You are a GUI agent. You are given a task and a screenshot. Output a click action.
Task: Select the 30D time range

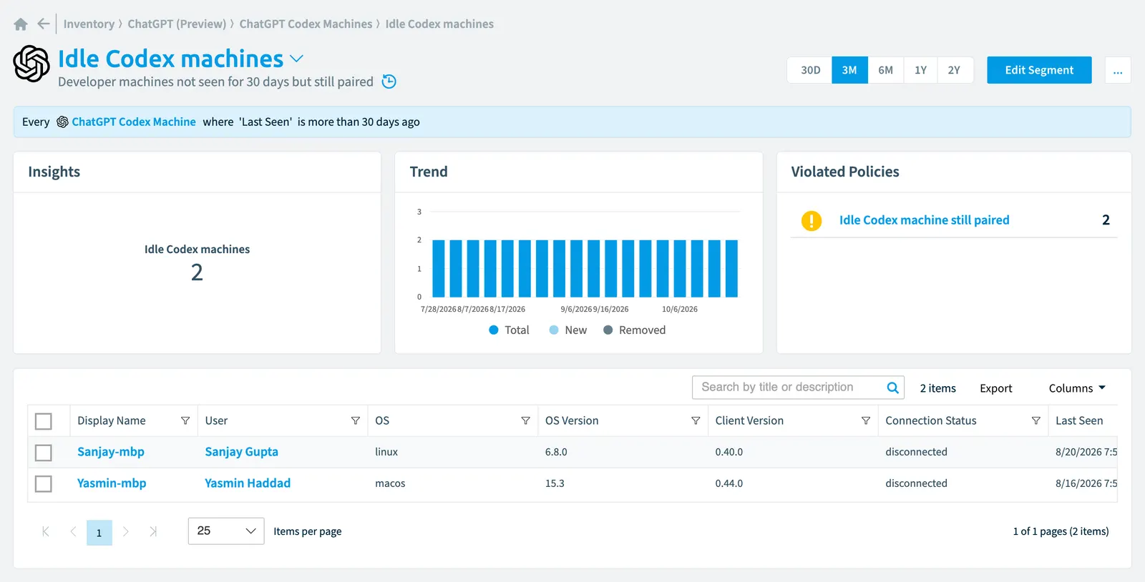[810, 70]
